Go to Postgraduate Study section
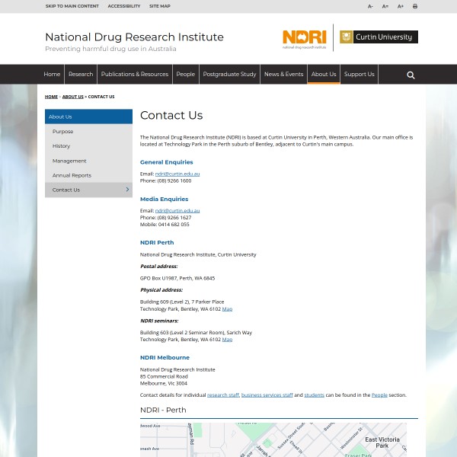Screen dimensions: 457x457 229,75
